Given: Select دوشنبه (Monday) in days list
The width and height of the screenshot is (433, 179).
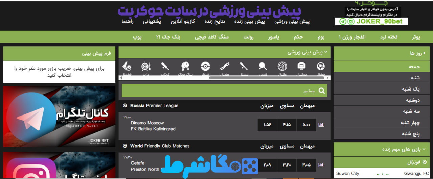Looking at the screenshot, I should [x=382, y=100].
